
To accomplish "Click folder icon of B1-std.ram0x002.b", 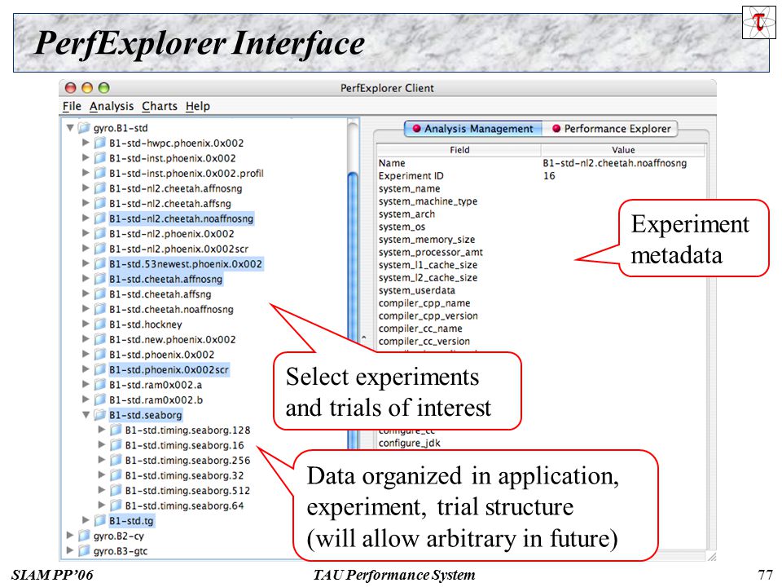I will click(x=100, y=399).
